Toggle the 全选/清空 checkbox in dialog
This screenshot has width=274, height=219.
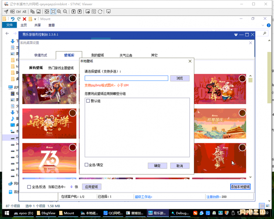[86, 165]
